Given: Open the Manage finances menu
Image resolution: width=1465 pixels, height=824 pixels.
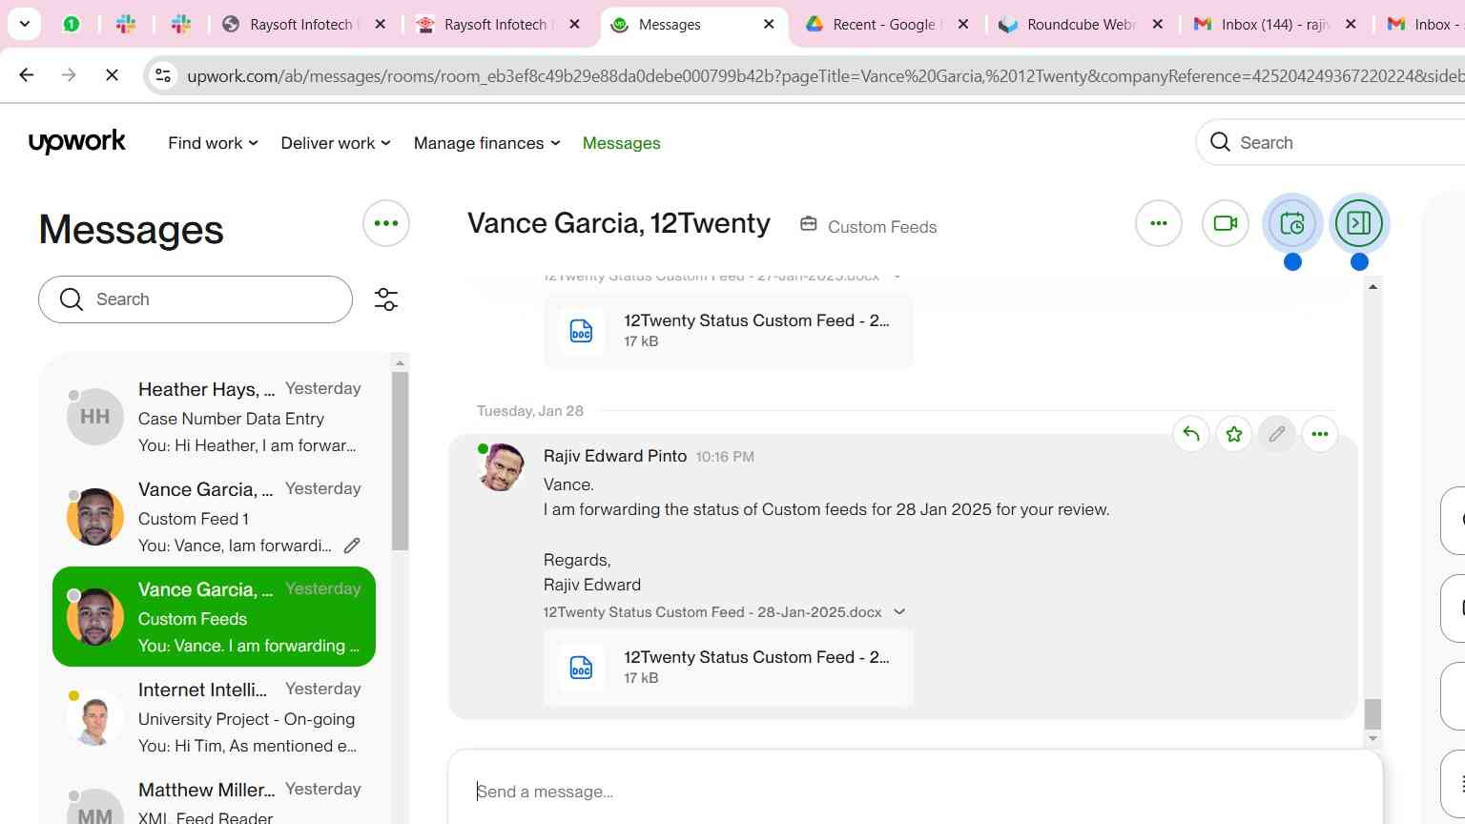Looking at the screenshot, I should [x=486, y=143].
